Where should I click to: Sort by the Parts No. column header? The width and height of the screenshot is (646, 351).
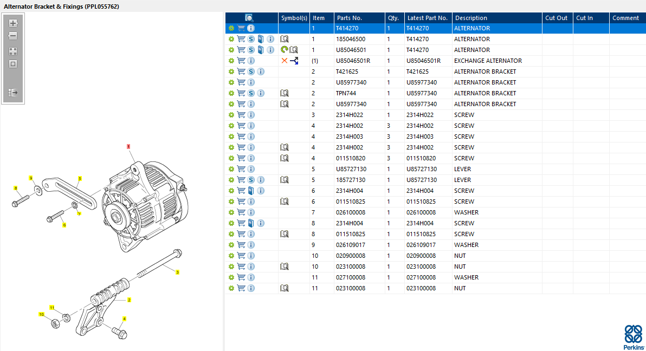coord(349,18)
